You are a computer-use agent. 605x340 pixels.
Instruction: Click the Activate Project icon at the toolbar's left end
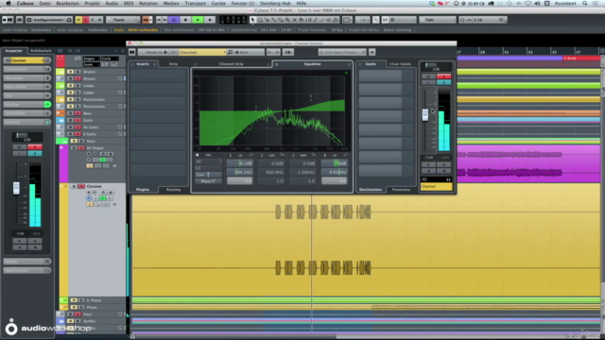pyautogui.click(x=5, y=20)
